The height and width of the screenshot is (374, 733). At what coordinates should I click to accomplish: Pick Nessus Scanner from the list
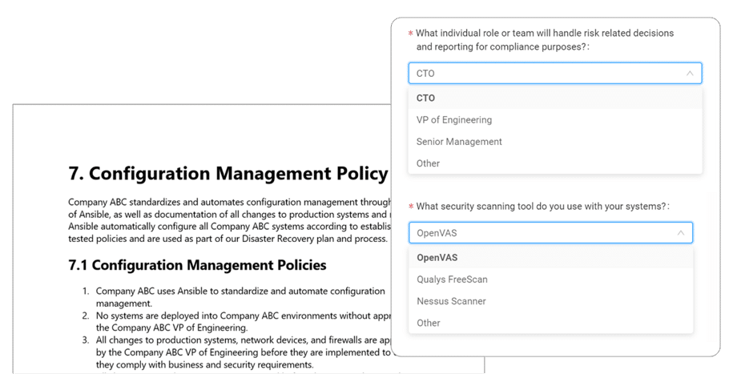pyautogui.click(x=550, y=301)
